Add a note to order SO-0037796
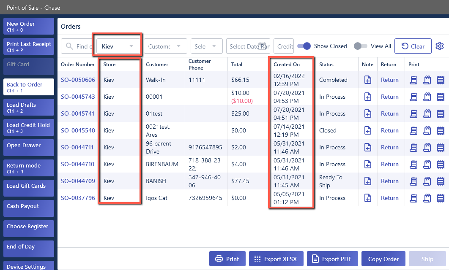This screenshot has width=449, height=270. coord(368,198)
